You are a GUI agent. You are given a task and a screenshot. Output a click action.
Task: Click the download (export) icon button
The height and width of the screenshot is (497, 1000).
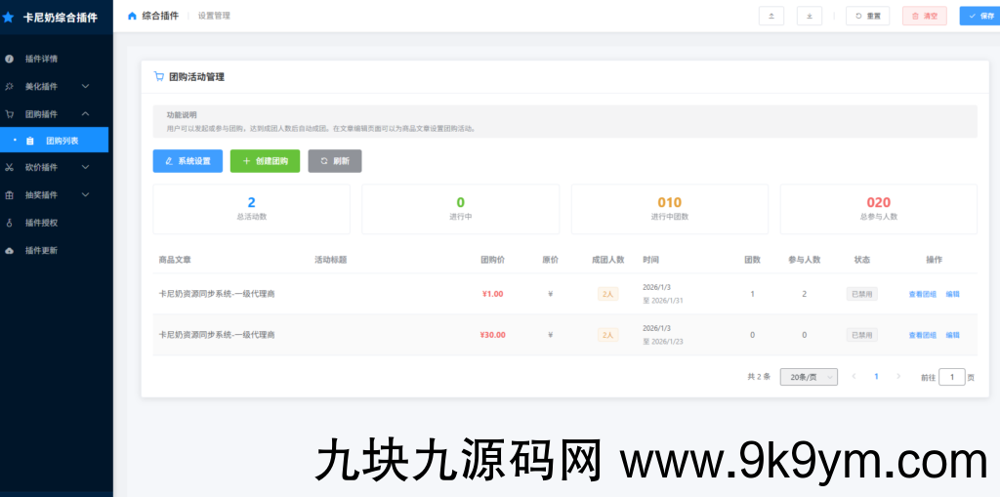coord(809,16)
